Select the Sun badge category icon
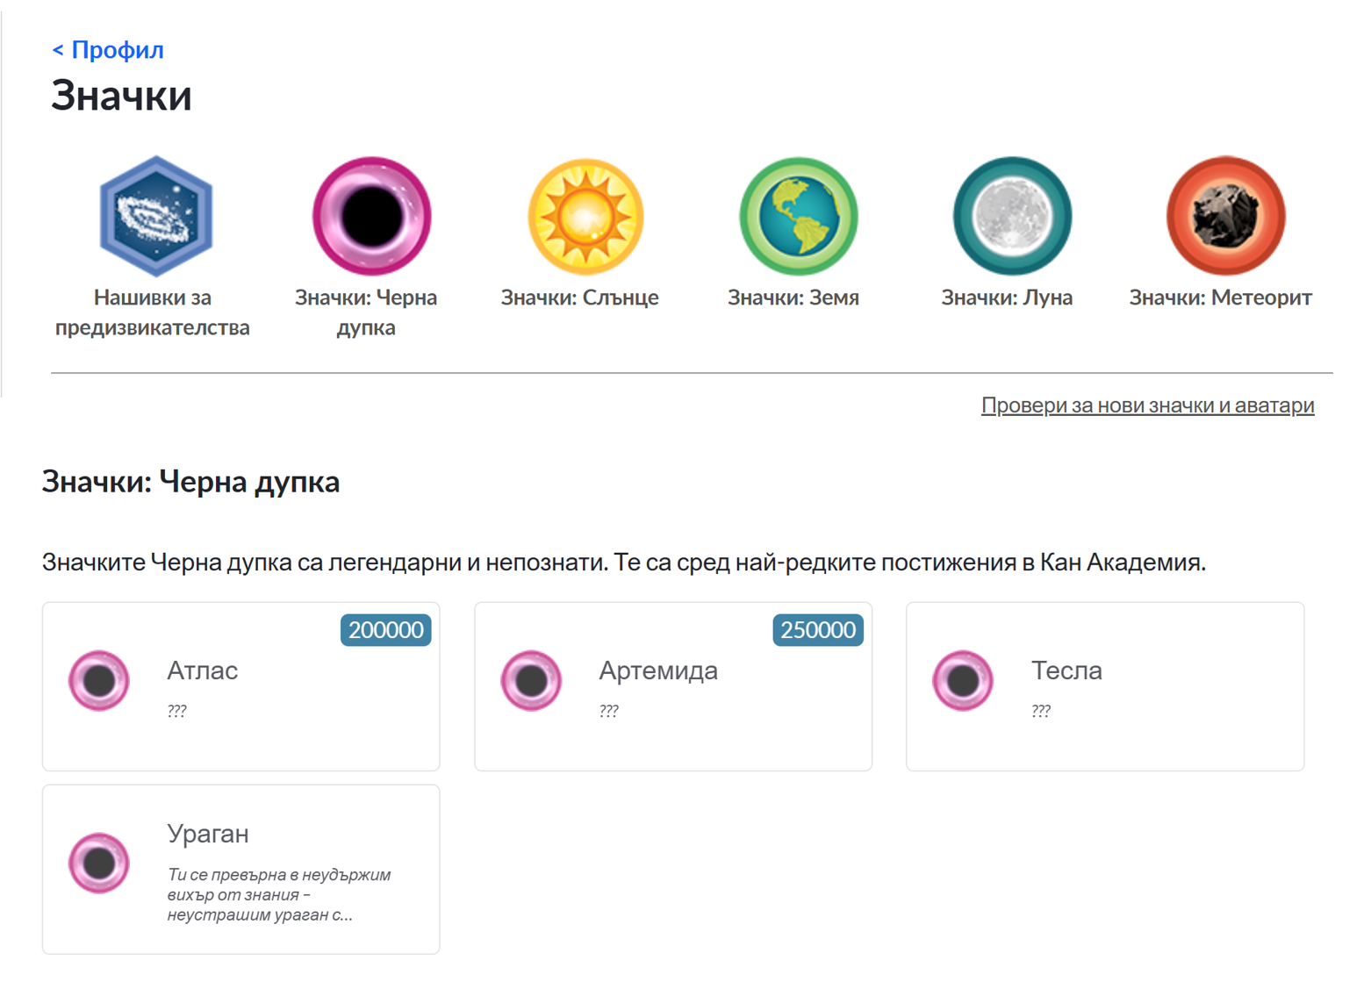The width and height of the screenshot is (1371, 982). pos(585,216)
